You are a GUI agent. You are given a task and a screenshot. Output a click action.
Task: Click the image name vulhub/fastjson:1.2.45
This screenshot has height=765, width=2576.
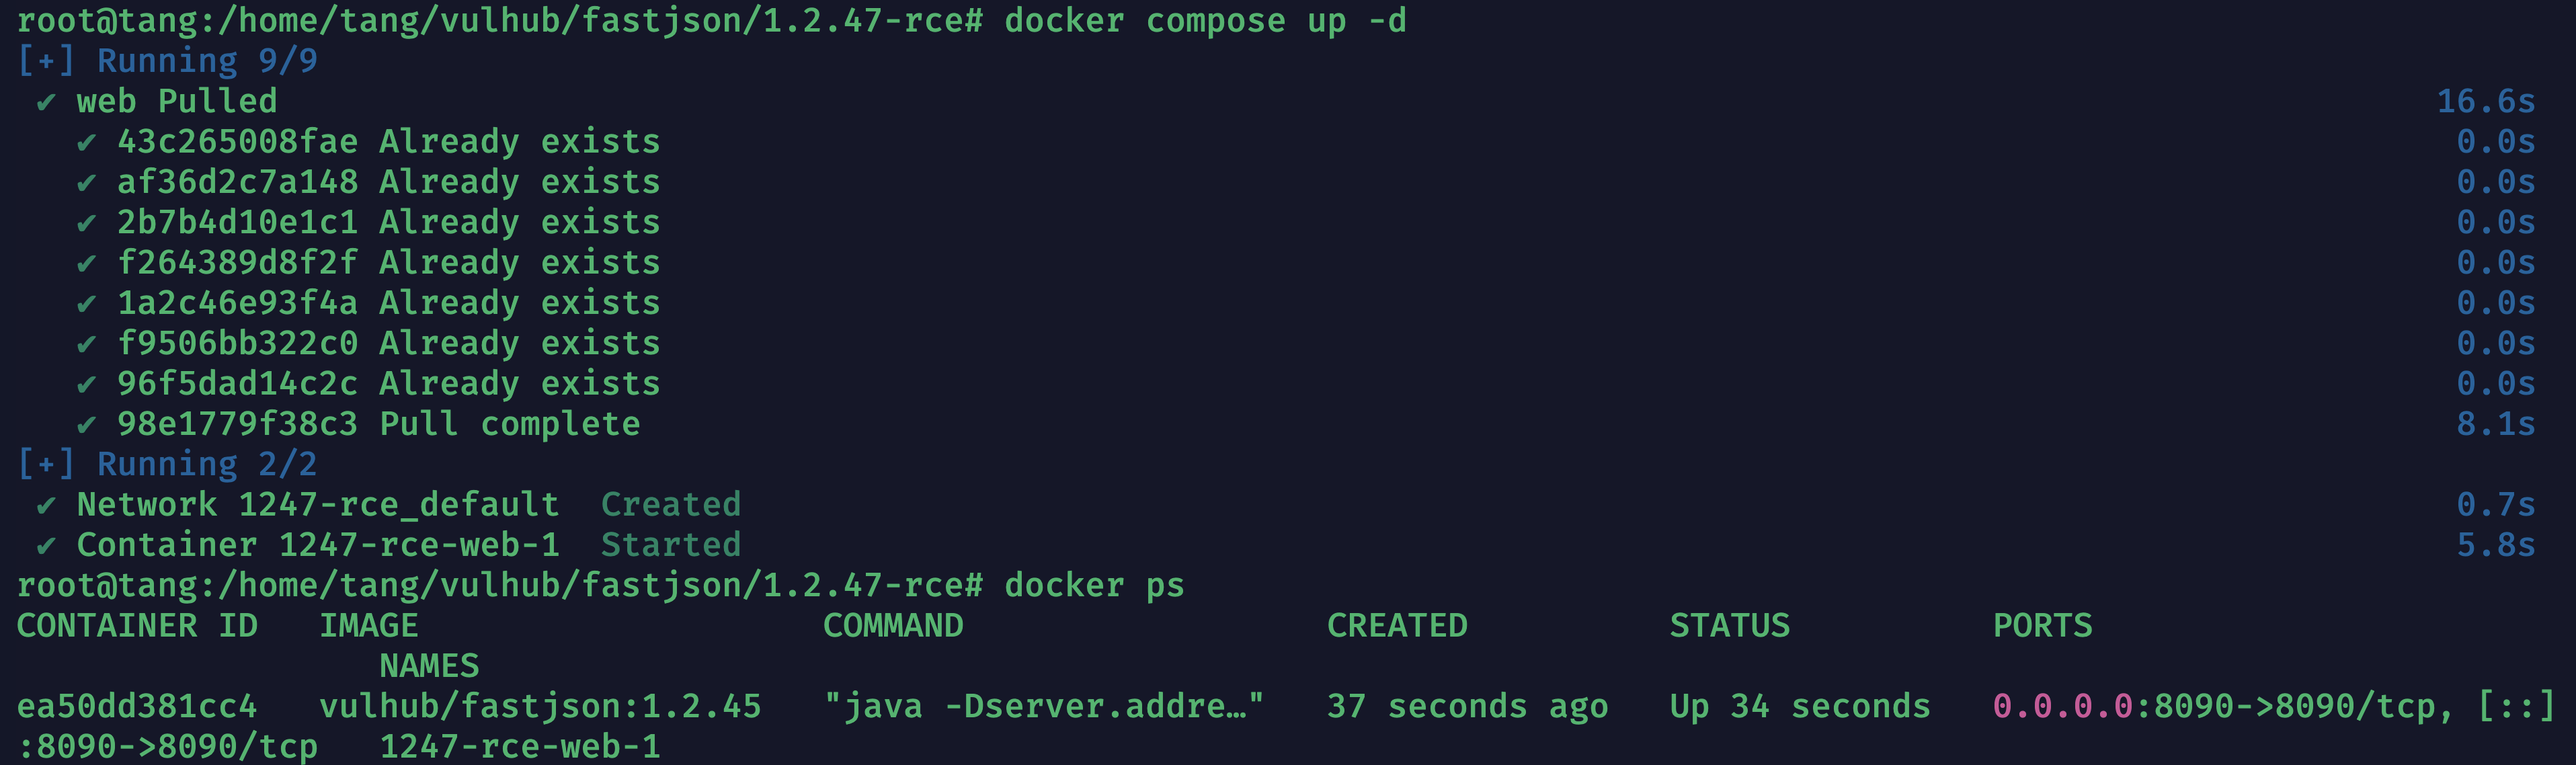[540, 707]
